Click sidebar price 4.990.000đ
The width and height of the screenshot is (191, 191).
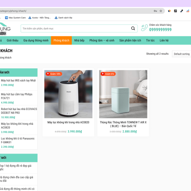(7, 102)
